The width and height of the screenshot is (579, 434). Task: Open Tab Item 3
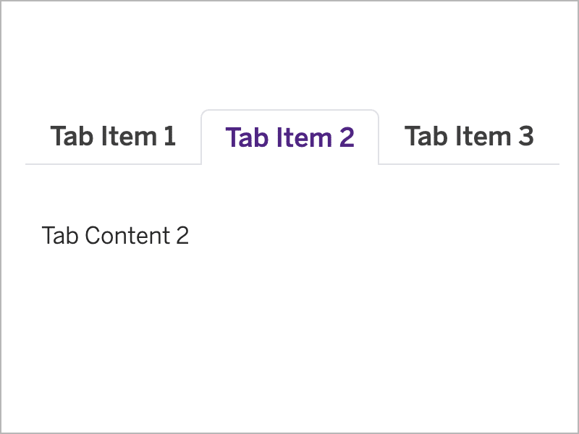click(x=468, y=136)
